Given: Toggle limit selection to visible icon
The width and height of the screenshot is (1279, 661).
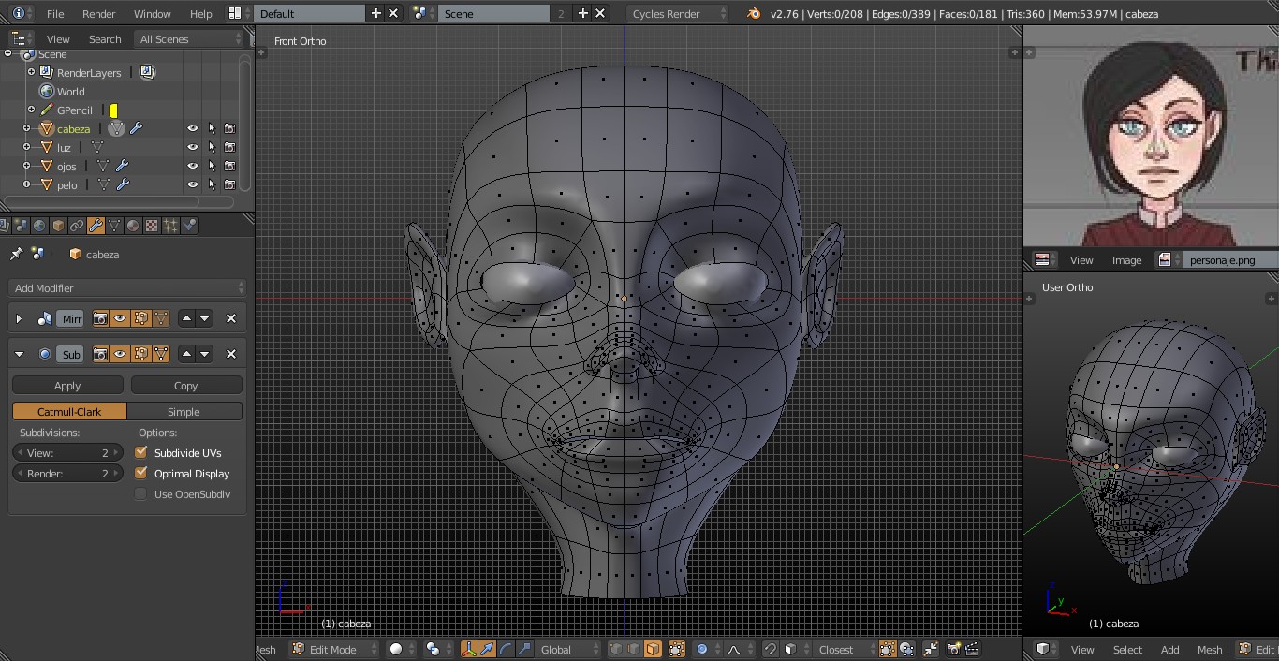Looking at the screenshot, I should click(675, 649).
